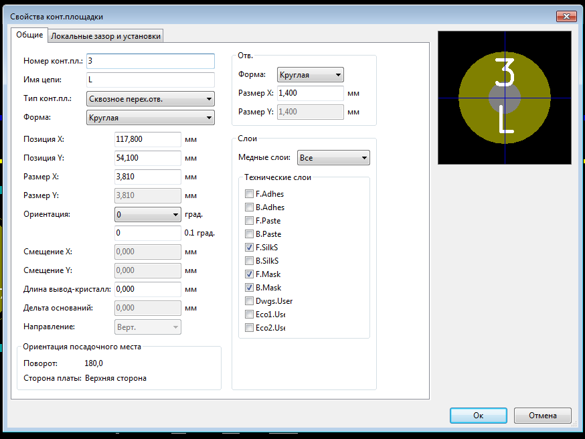Click the Длина вывод-кристалл field
Viewport: 585px width, 439px height.
[148, 289]
